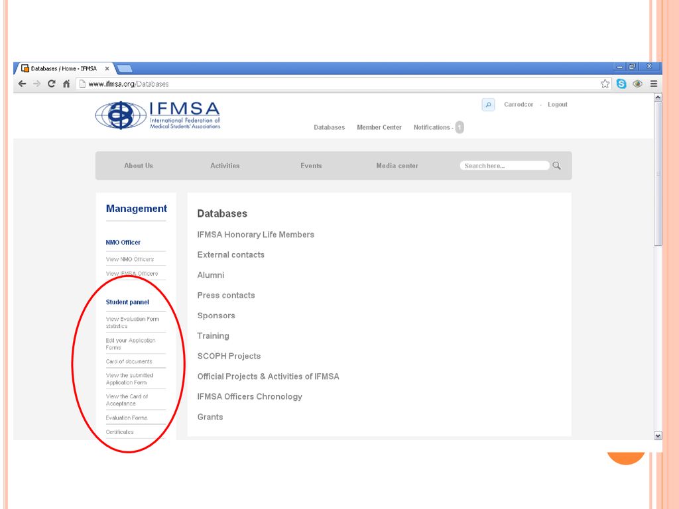Open View the submitted Application Form
679x509 pixels.
click(129, 378)
